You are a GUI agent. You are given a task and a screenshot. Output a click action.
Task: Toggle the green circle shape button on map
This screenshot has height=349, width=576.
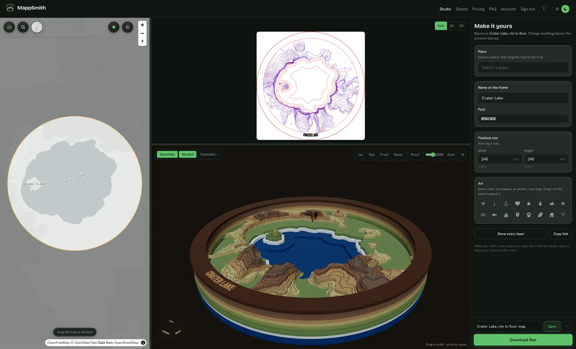pos(114,27)
